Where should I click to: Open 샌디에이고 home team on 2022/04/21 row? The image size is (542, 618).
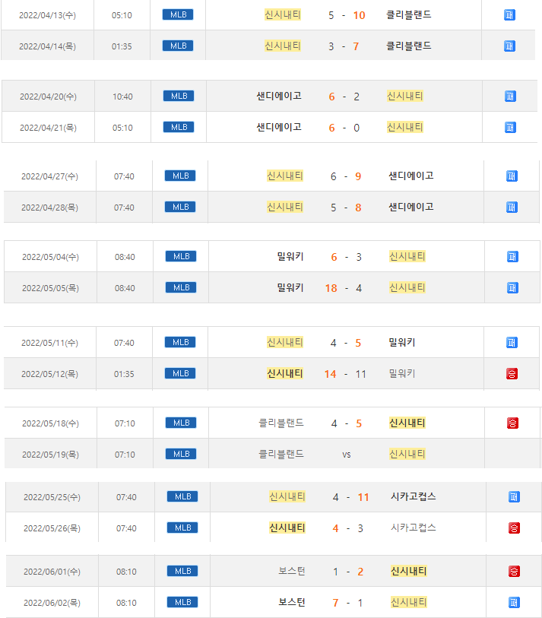click(x=279, y=127)
